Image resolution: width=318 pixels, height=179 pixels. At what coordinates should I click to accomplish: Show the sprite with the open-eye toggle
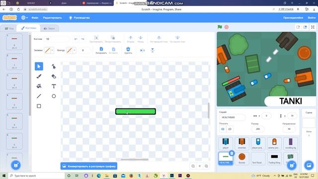[223, 129]
